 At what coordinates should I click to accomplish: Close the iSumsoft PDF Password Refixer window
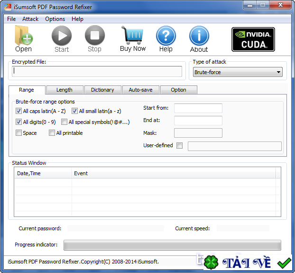[x=280, y=5]
